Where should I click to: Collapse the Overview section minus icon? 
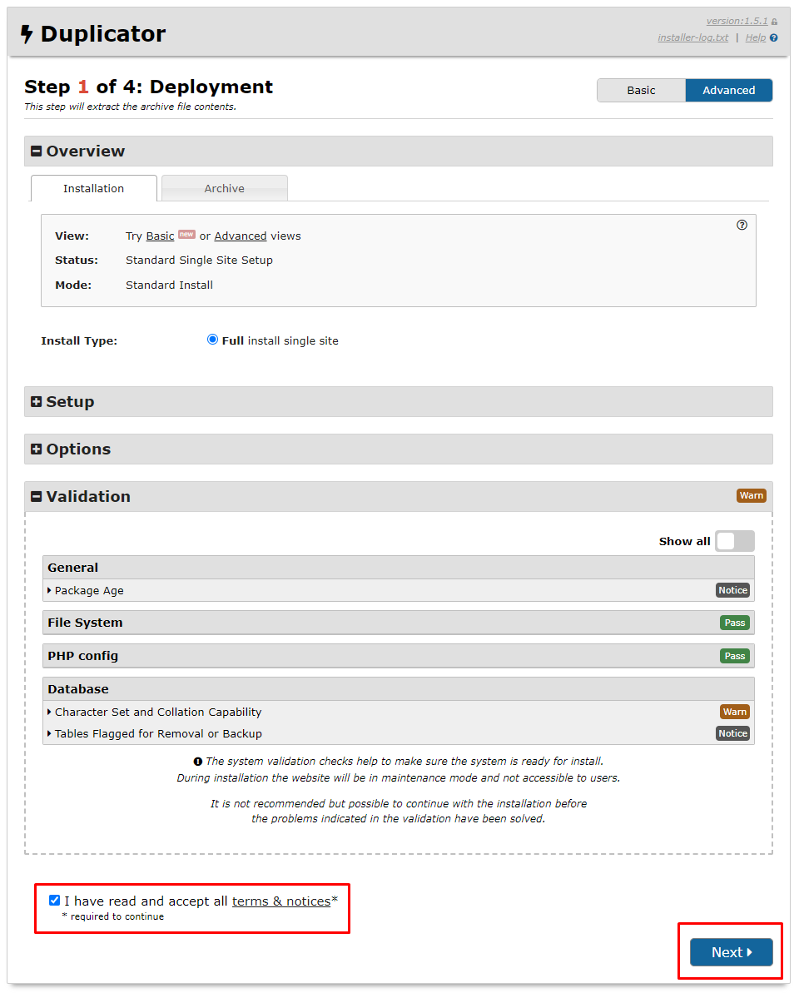(x=36, y=151)
